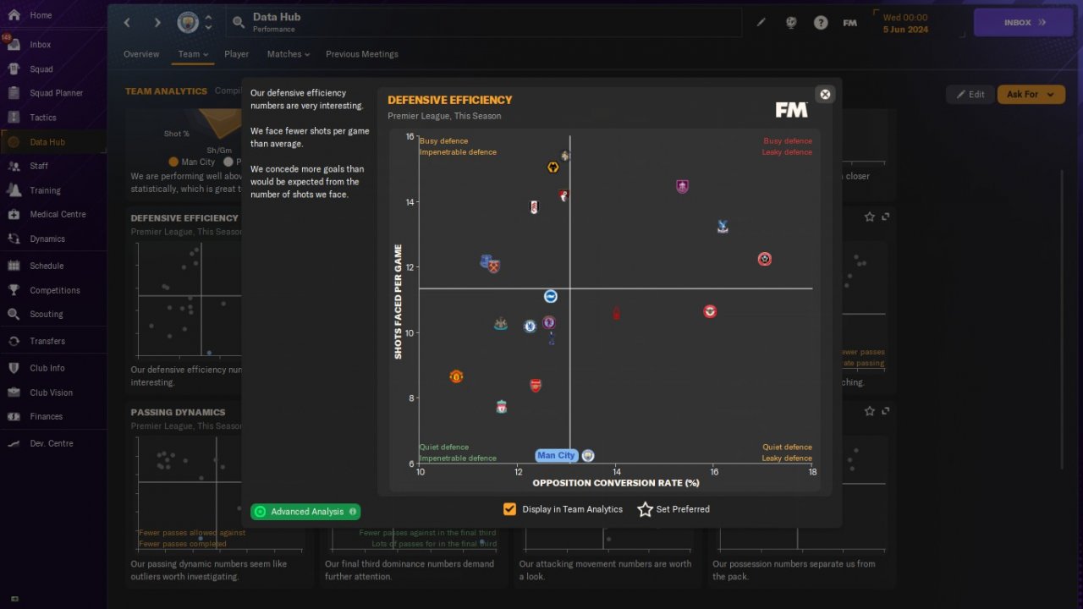The height and width of the screenshot is (609, 1083).
Task: Select the Liverpool badge on the scatter plot
Action: (502, 407)
